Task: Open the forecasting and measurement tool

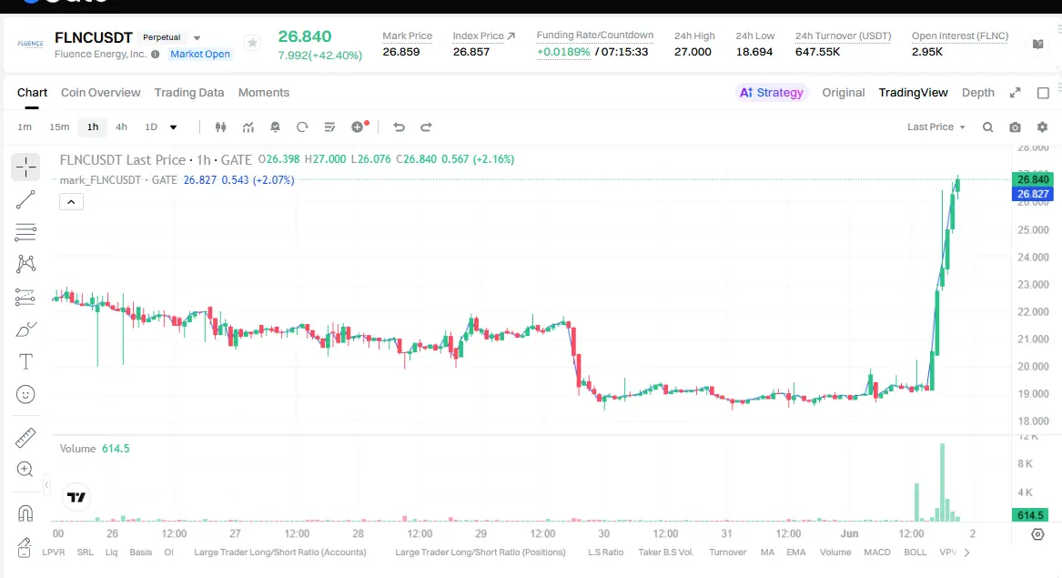Action: (25, 297)
